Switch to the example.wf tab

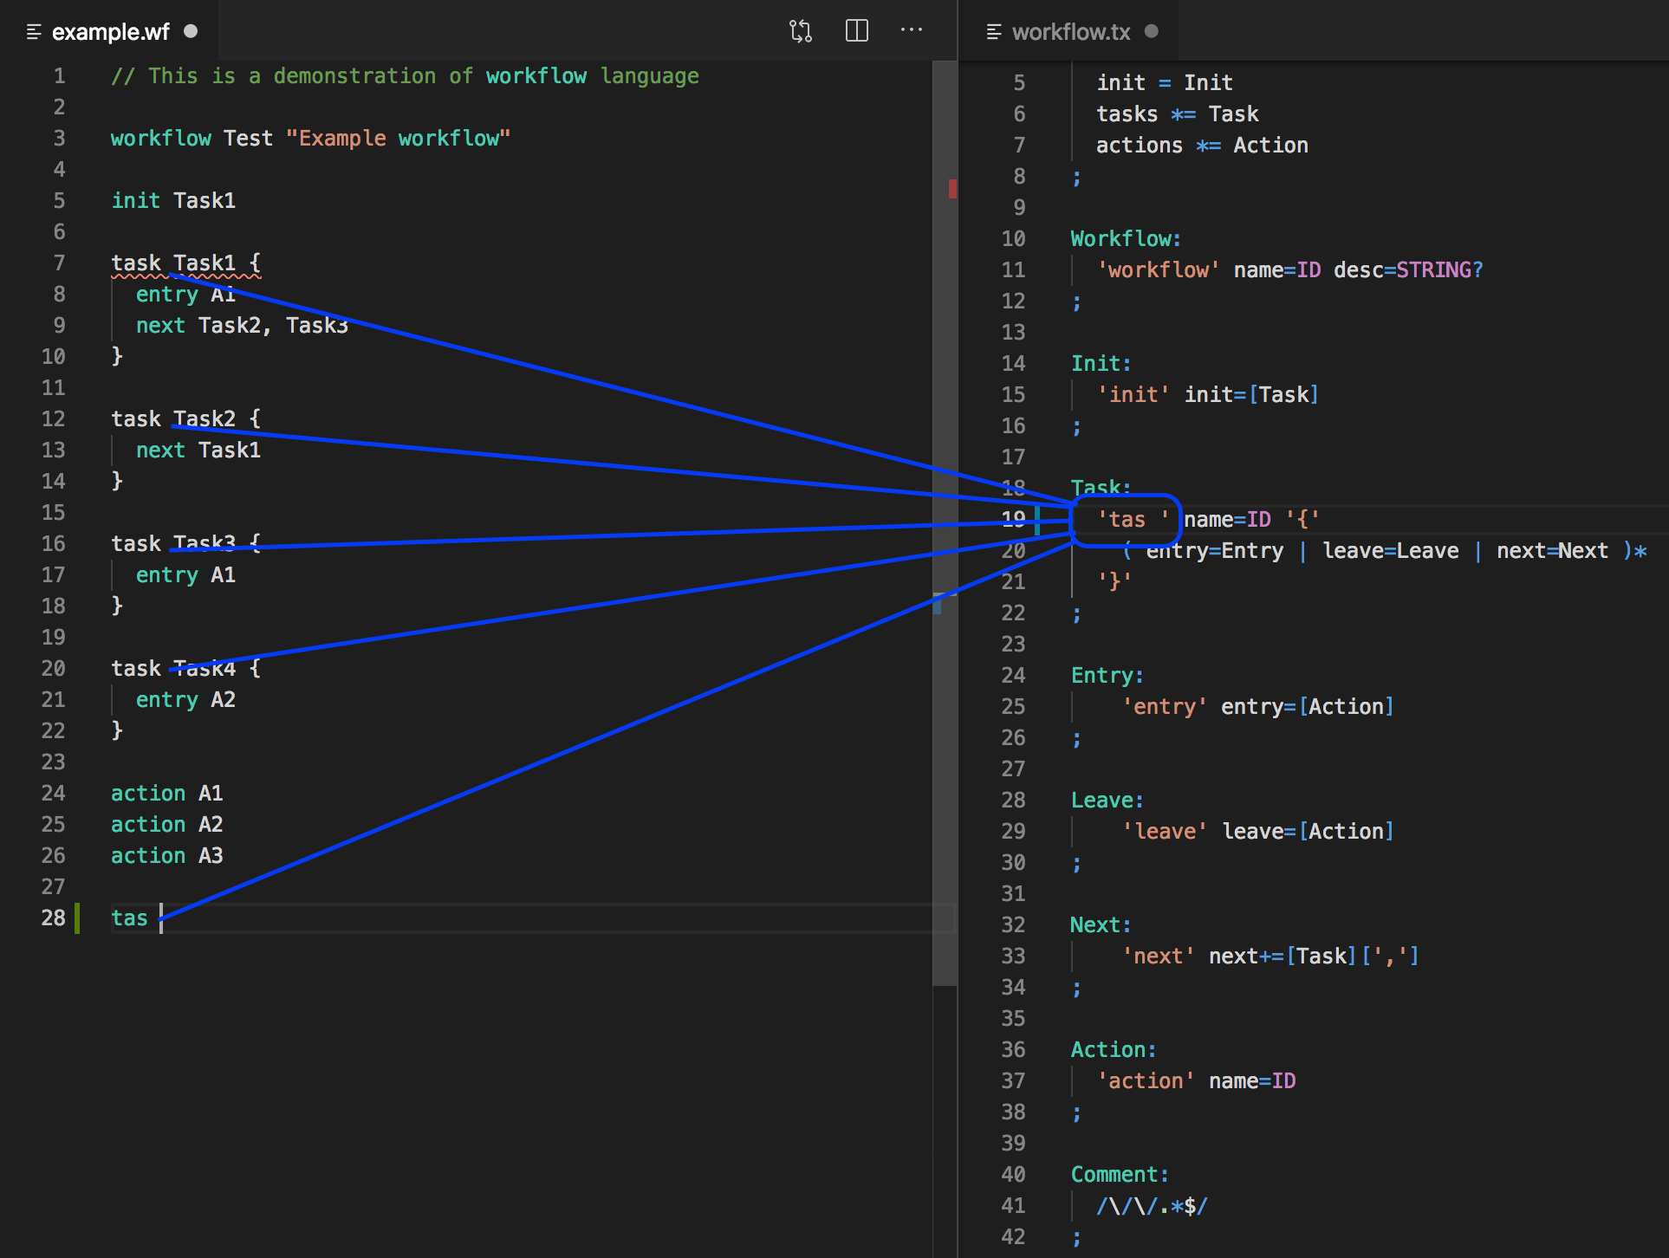[110, 32]
